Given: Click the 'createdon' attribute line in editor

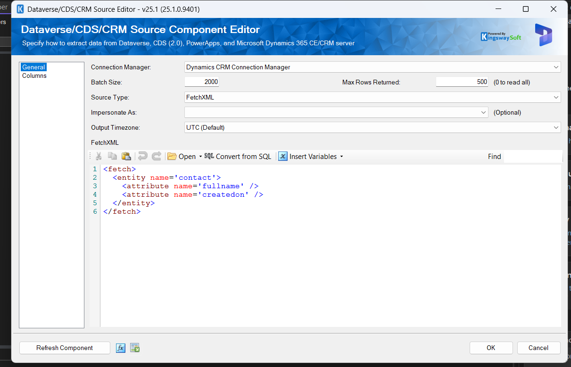Looking at the screenshot, I should click(193, 194).
